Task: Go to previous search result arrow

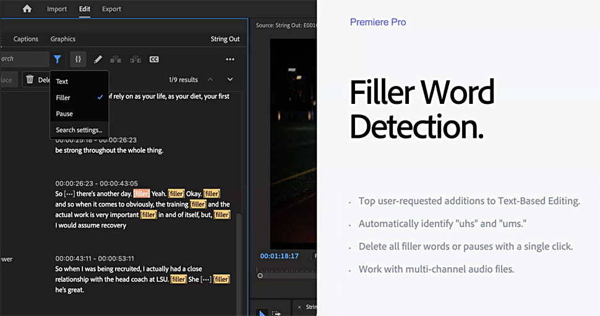Action: (x=210, y=80)
